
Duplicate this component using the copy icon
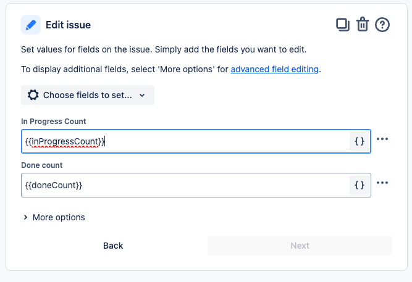pos(342,25)
